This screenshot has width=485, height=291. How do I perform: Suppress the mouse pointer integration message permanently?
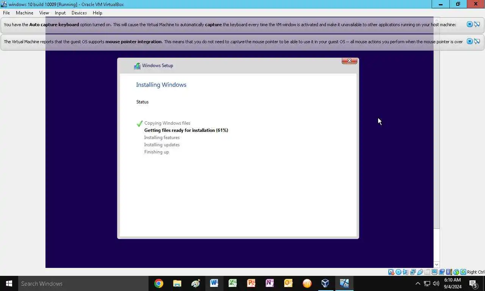pos(477,41)
